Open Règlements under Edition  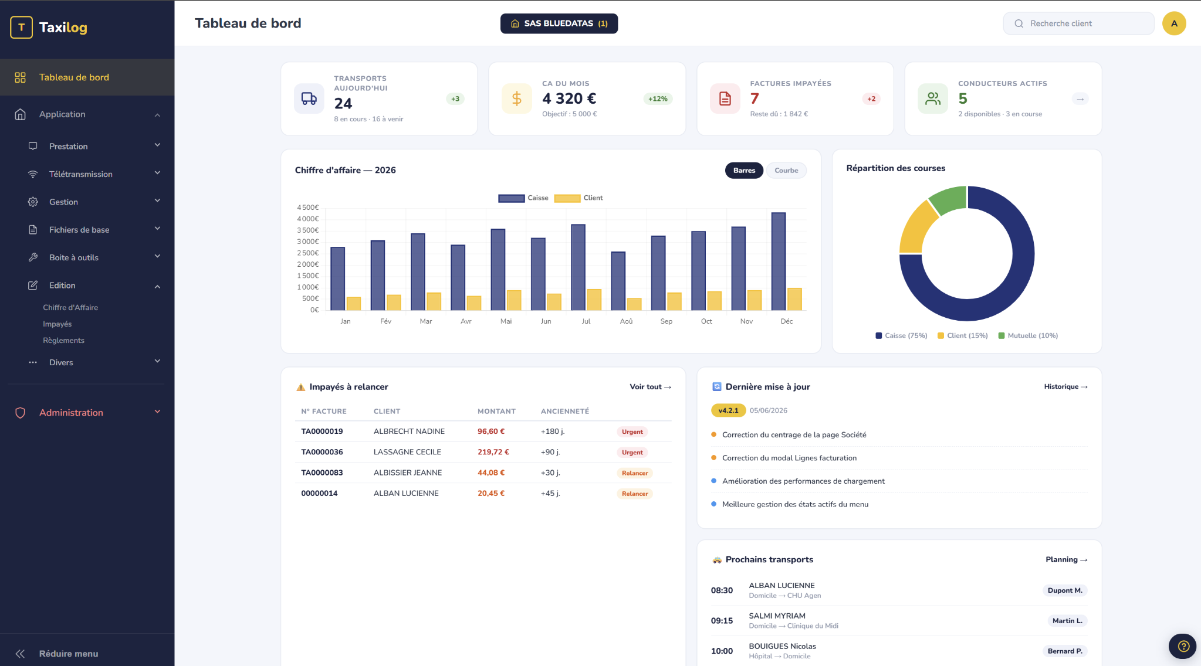point(63,341)
